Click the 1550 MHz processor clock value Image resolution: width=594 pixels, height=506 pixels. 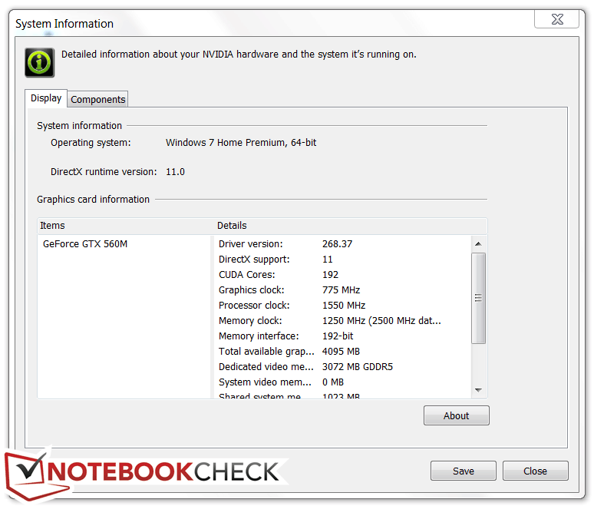(x=344, y=305)
